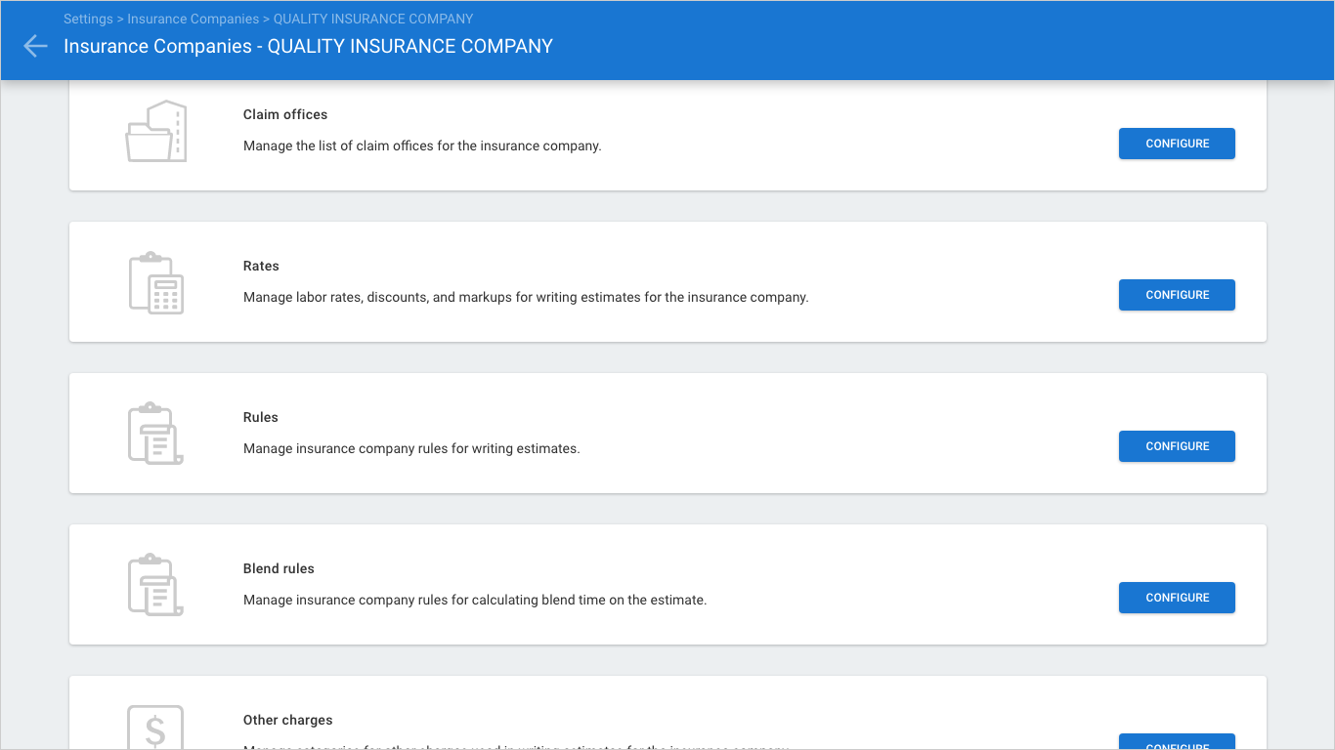This screenshot has height=750, width=1335.
Task: Click the Claim offices heading
Action: (285, 114)
